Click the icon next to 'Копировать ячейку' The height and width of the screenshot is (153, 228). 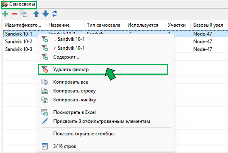[x=45, y=100]
